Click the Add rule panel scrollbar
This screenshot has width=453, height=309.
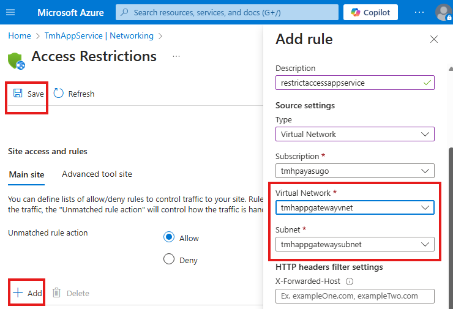[451, 228]
